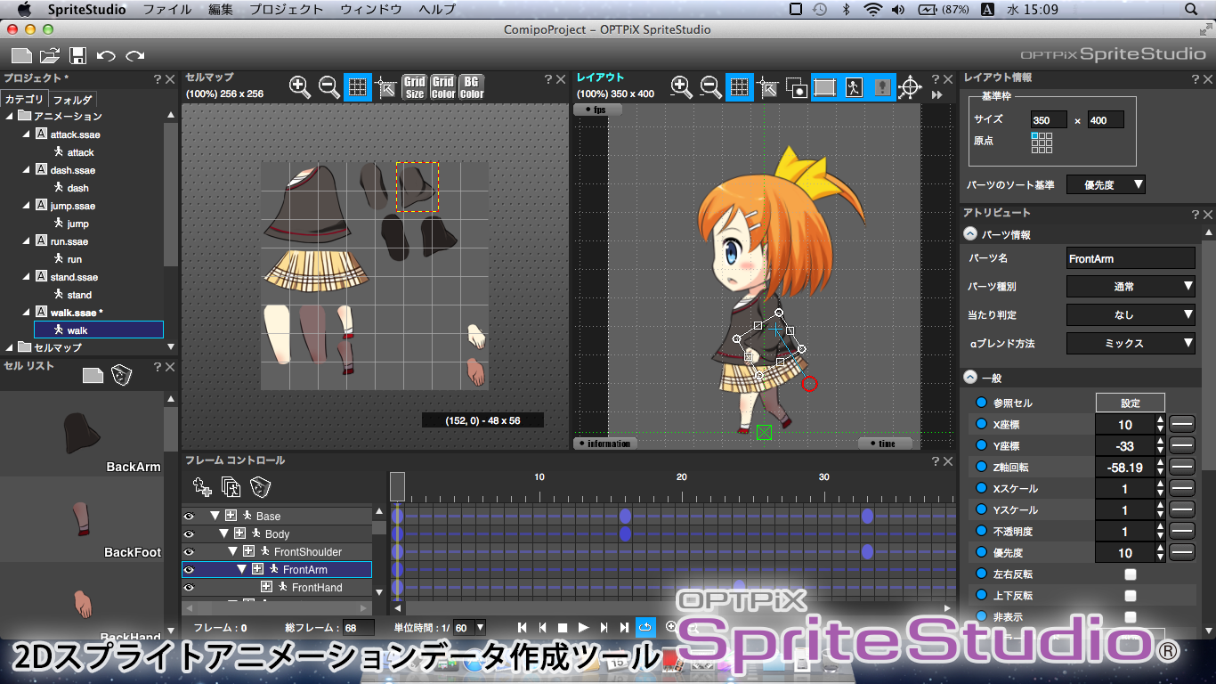Switch to the フォルダ tab
Image resolution: width=1216 pixels, height=684 pixels.
pyautogui.click(x=71, y=100)
